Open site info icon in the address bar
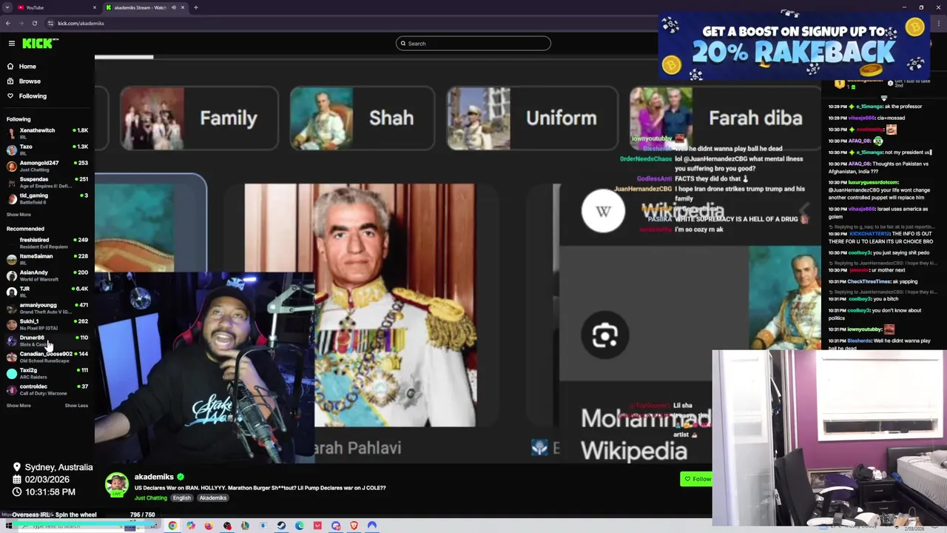The image size is (947, 533). click(x=51, y=23)
